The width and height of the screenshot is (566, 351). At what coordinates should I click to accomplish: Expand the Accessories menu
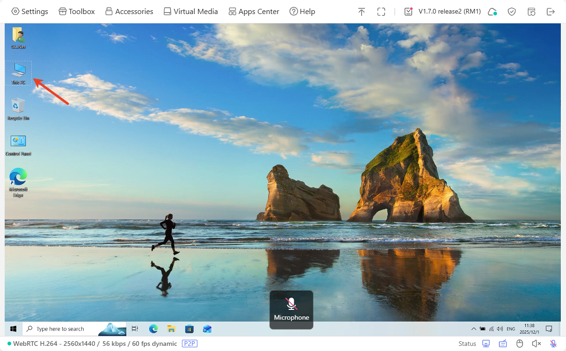[x=129, y=12]
